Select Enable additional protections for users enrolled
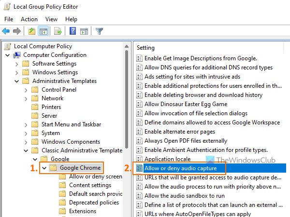 tap(213, 86)
